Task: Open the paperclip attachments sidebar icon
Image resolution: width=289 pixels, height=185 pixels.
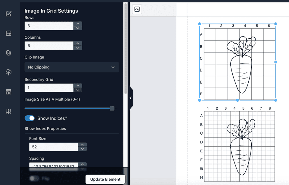Action: [x=8, y=53]
